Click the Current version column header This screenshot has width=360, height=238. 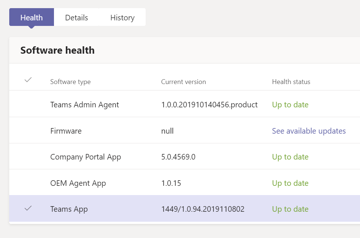pos(183,82)
